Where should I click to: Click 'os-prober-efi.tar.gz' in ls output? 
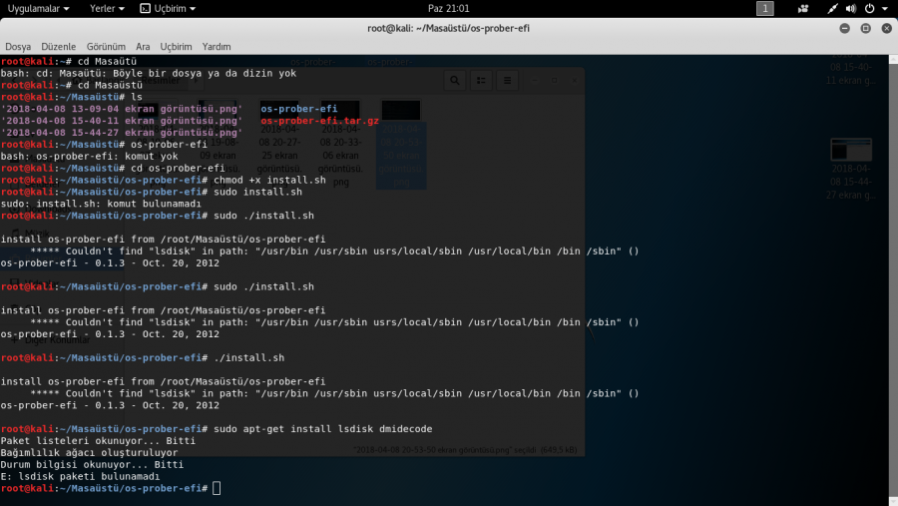(x=319, y=121)
